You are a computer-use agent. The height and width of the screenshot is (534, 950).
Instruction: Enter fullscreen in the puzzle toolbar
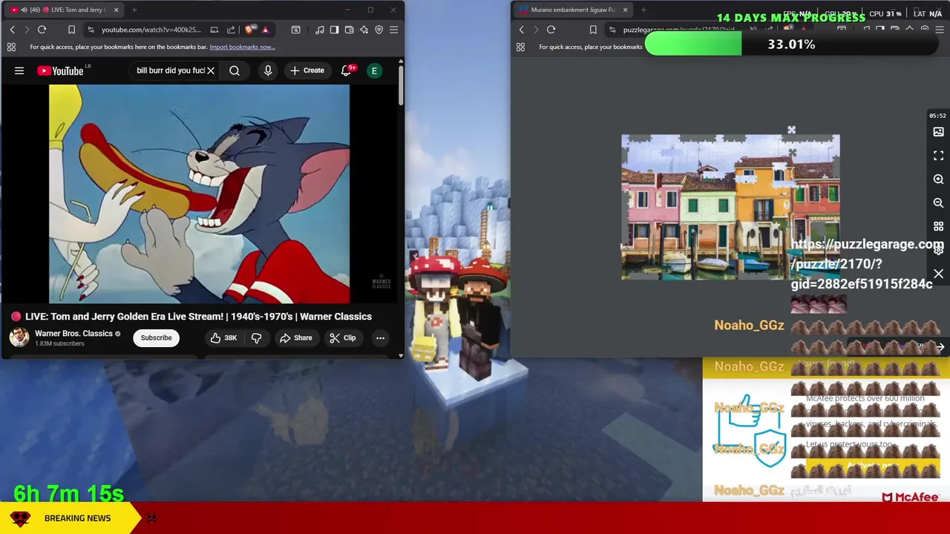[938, 156]
